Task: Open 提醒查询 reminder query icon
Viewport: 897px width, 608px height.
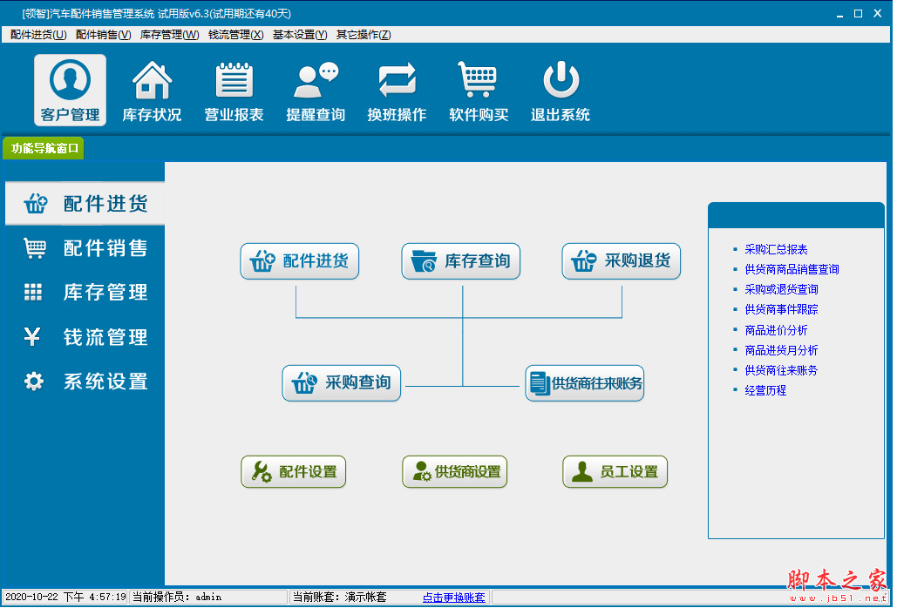Action: (314, 87)
